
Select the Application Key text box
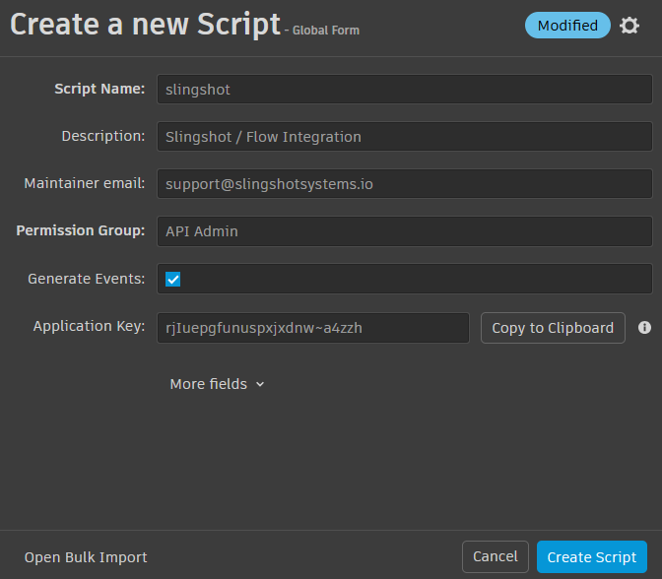pos(312,328)
